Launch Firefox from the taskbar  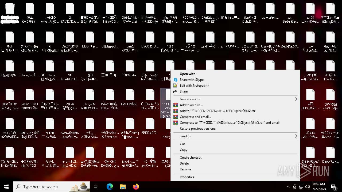coord(136,187)
